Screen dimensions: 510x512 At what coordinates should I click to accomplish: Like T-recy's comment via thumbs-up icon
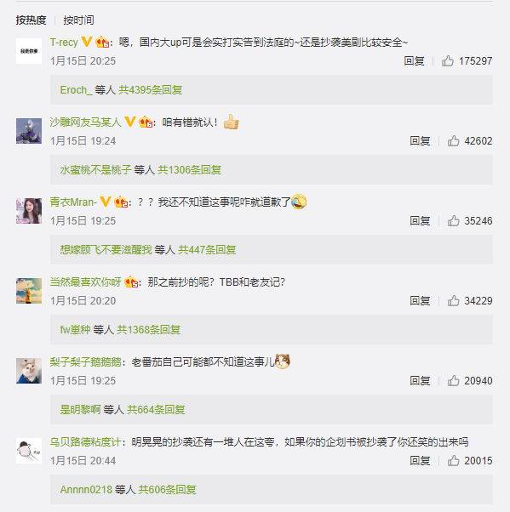tap(448, 60)
